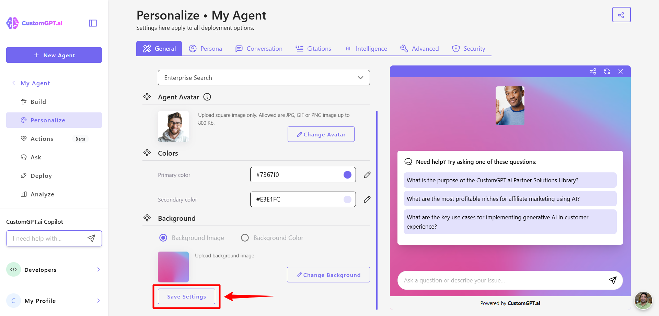Refresh the chat preview conversation
659x316 pixels.
point(607,71)
